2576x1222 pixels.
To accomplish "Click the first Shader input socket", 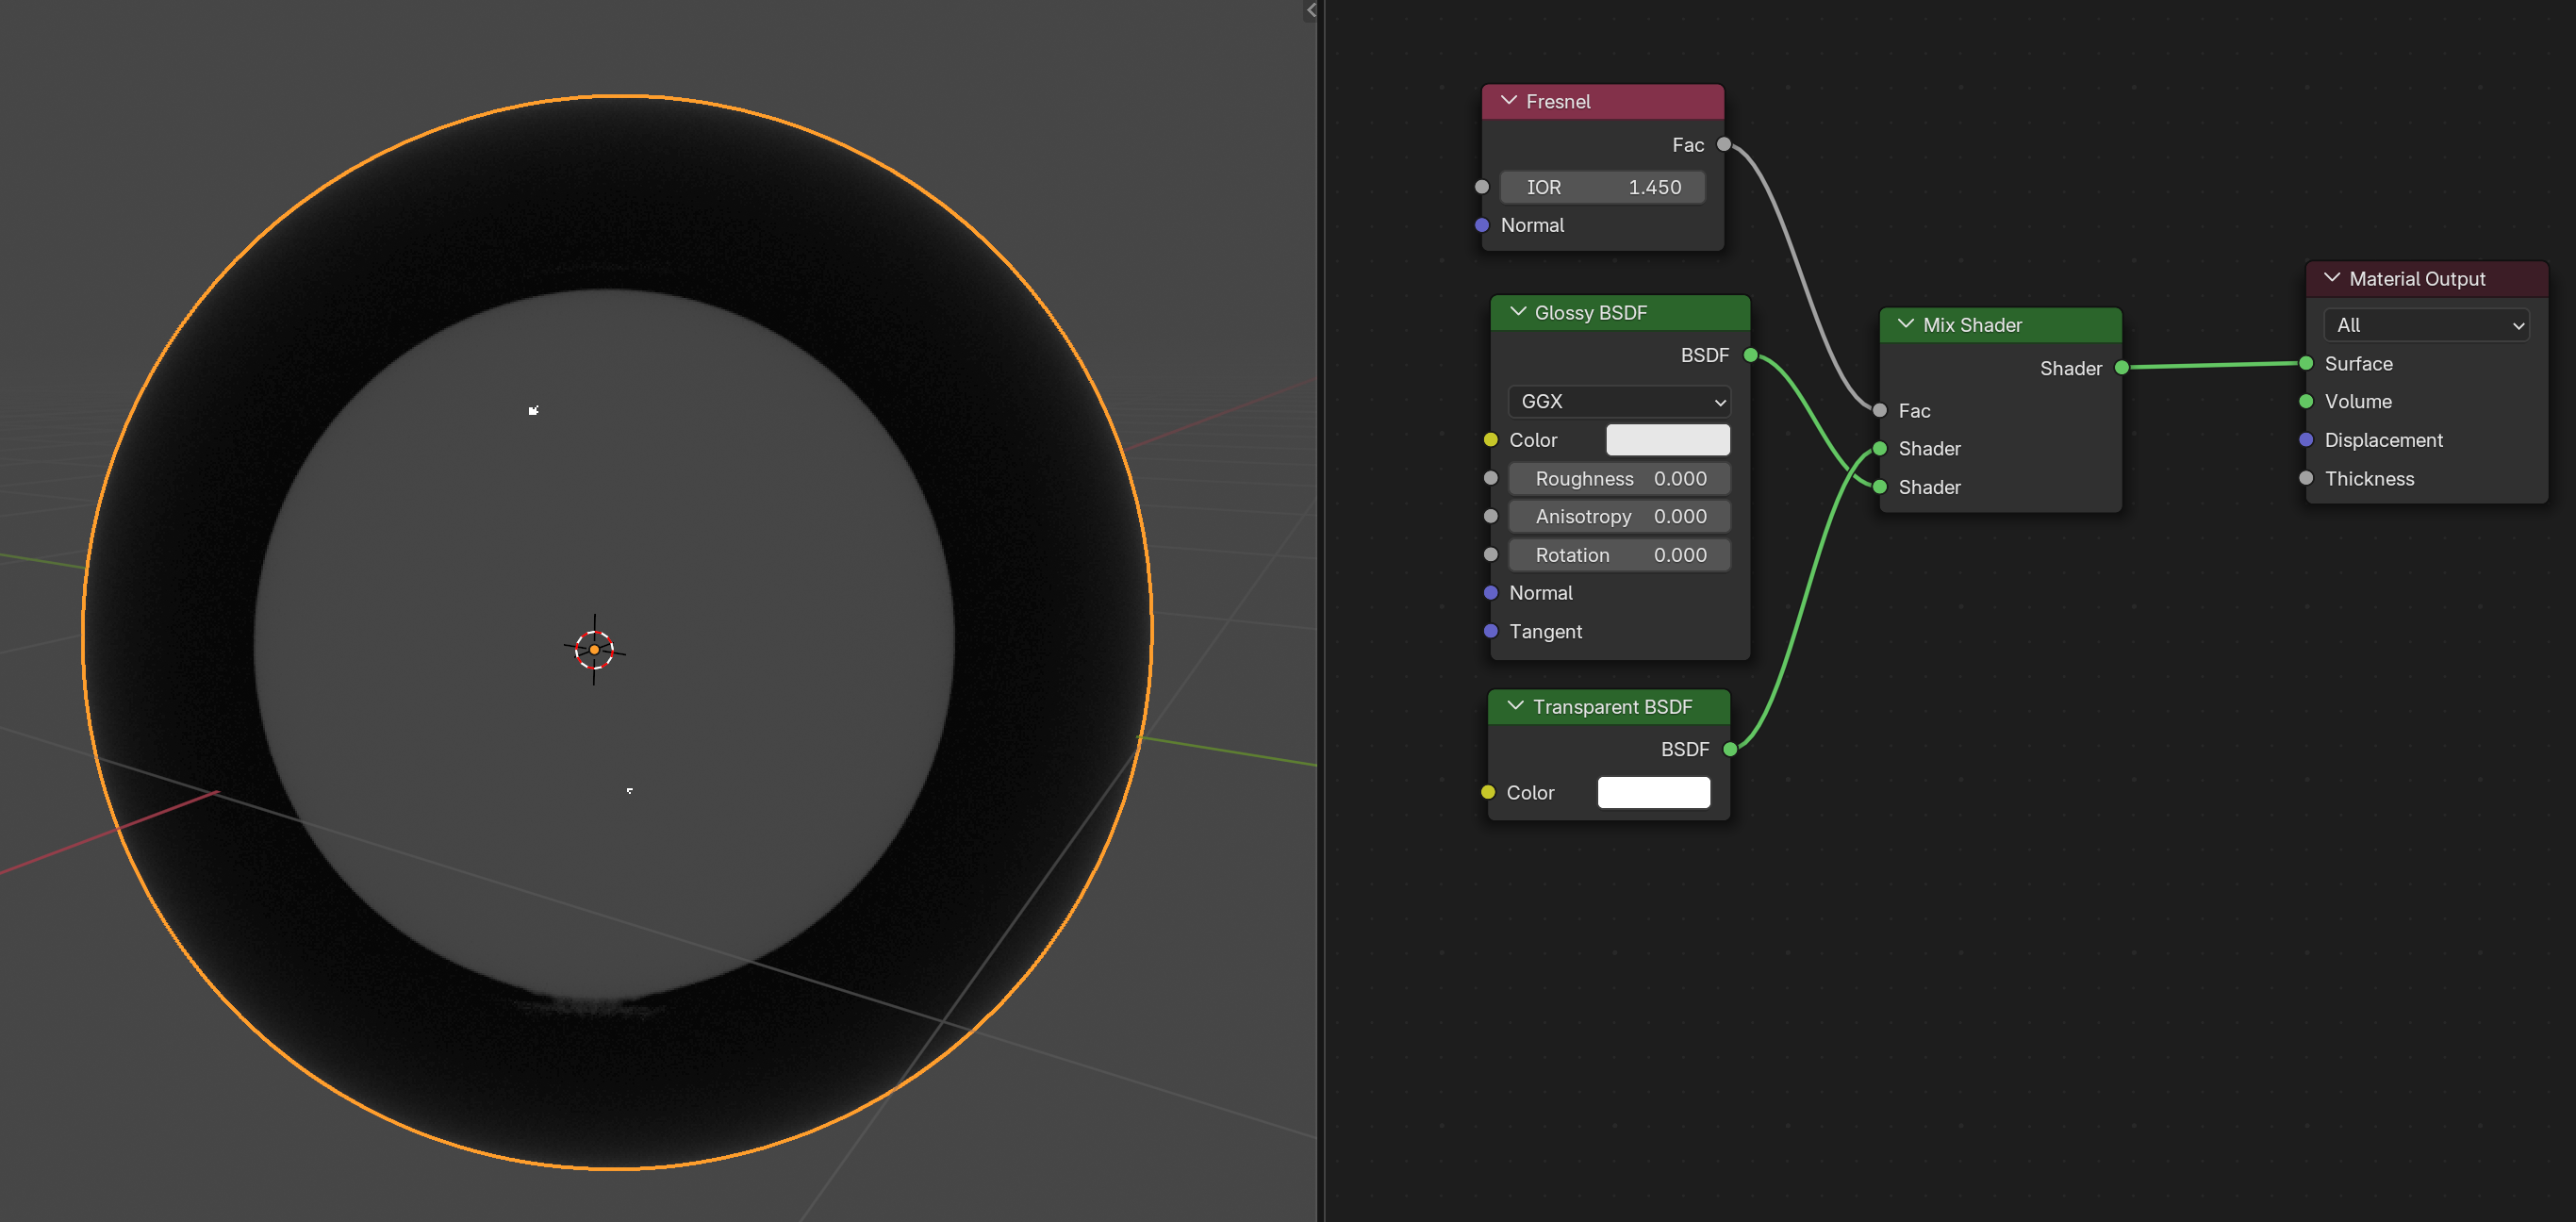I will point(1879,449).
